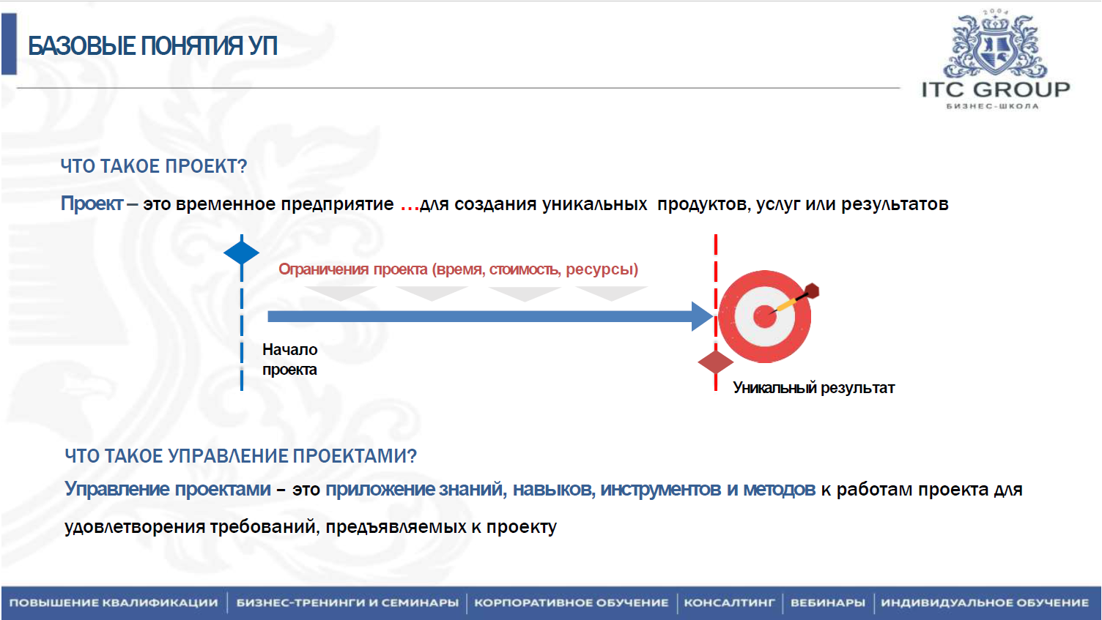
Task: Click ИНДИВИДУАЛЬНОЕ ОБУЧЕНИЕ in the footer
Action: pyautogui.click(x=985, y=602)
